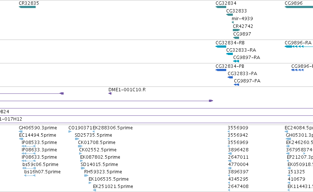Select the SD25735.5prime EST label
Viewport: 313px width, 192px height.
93,135
